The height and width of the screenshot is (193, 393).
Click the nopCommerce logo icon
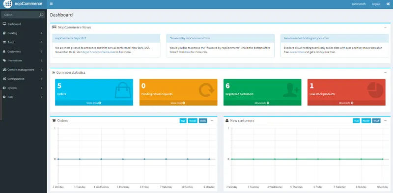pyautogui.click(x=8, y=4)
